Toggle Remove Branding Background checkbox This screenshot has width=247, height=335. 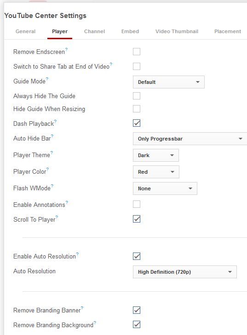(137, 324)
